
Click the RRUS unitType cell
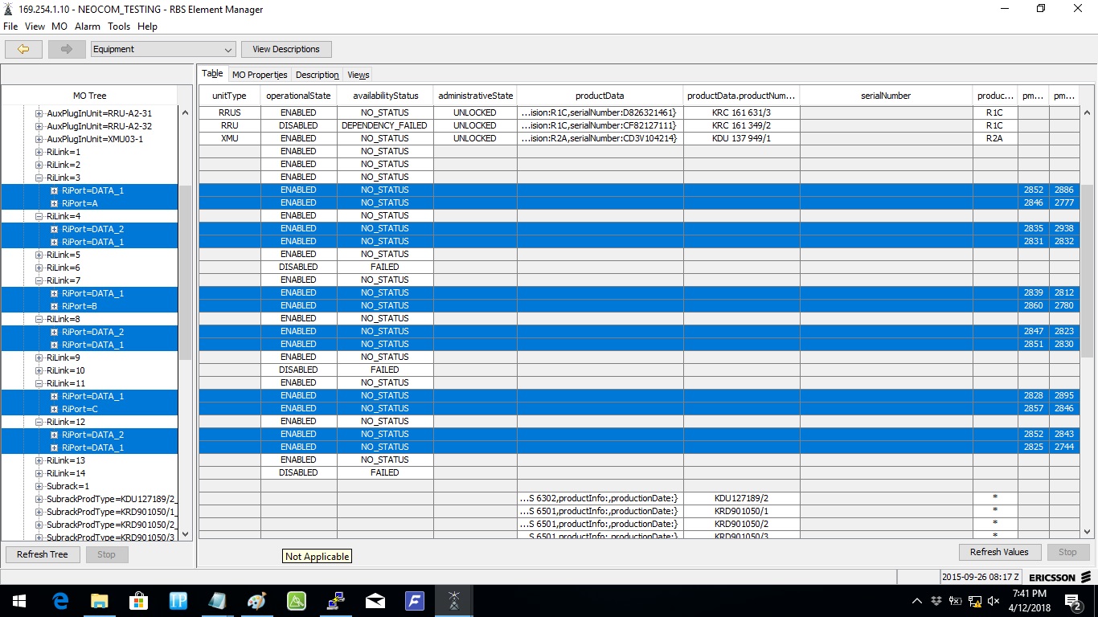coord(230,112)
